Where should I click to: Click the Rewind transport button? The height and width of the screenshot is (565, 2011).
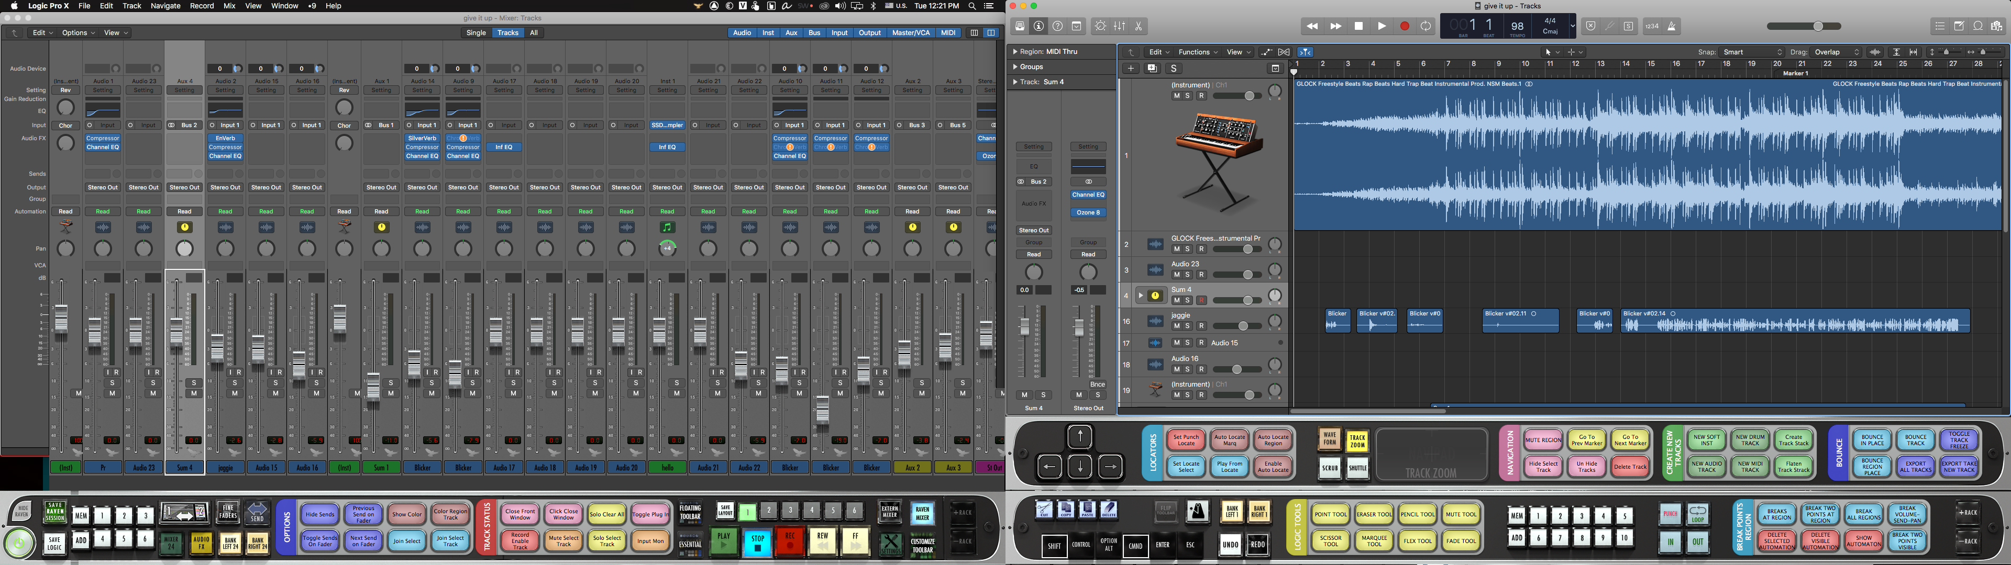(1312, 27)
